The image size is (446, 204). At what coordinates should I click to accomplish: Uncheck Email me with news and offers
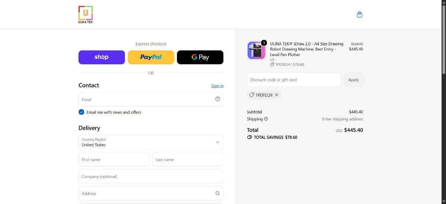click(81, 112)
